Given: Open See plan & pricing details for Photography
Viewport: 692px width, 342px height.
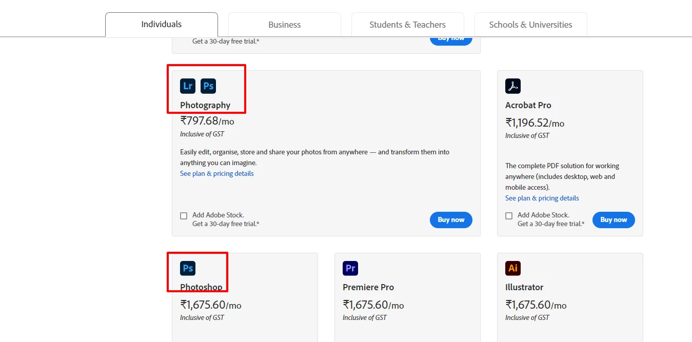Looking at the screenshot, I should pos(217,173).
